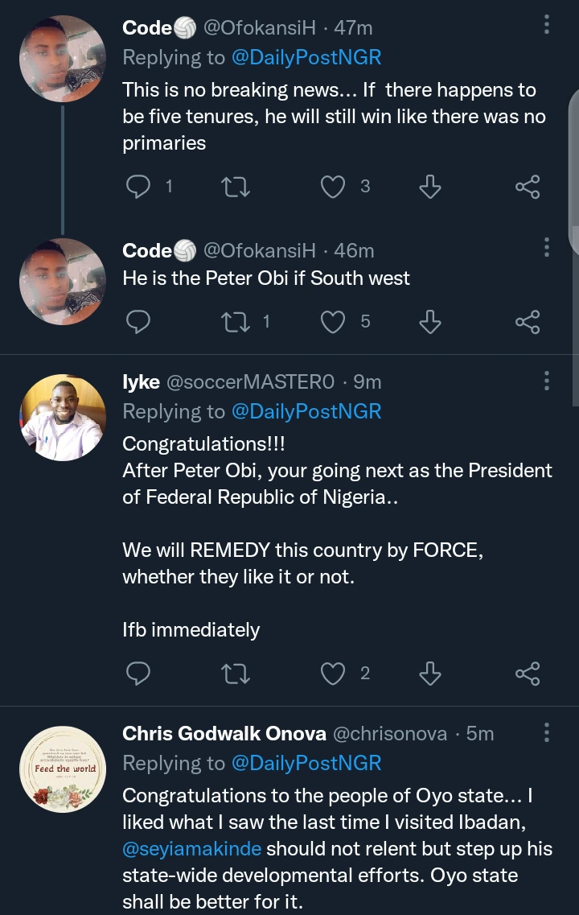Like the 'Peter Obi if South west' tweet
Image resolution: width=579 pixels, height=915 pixels.
(333, 323)
